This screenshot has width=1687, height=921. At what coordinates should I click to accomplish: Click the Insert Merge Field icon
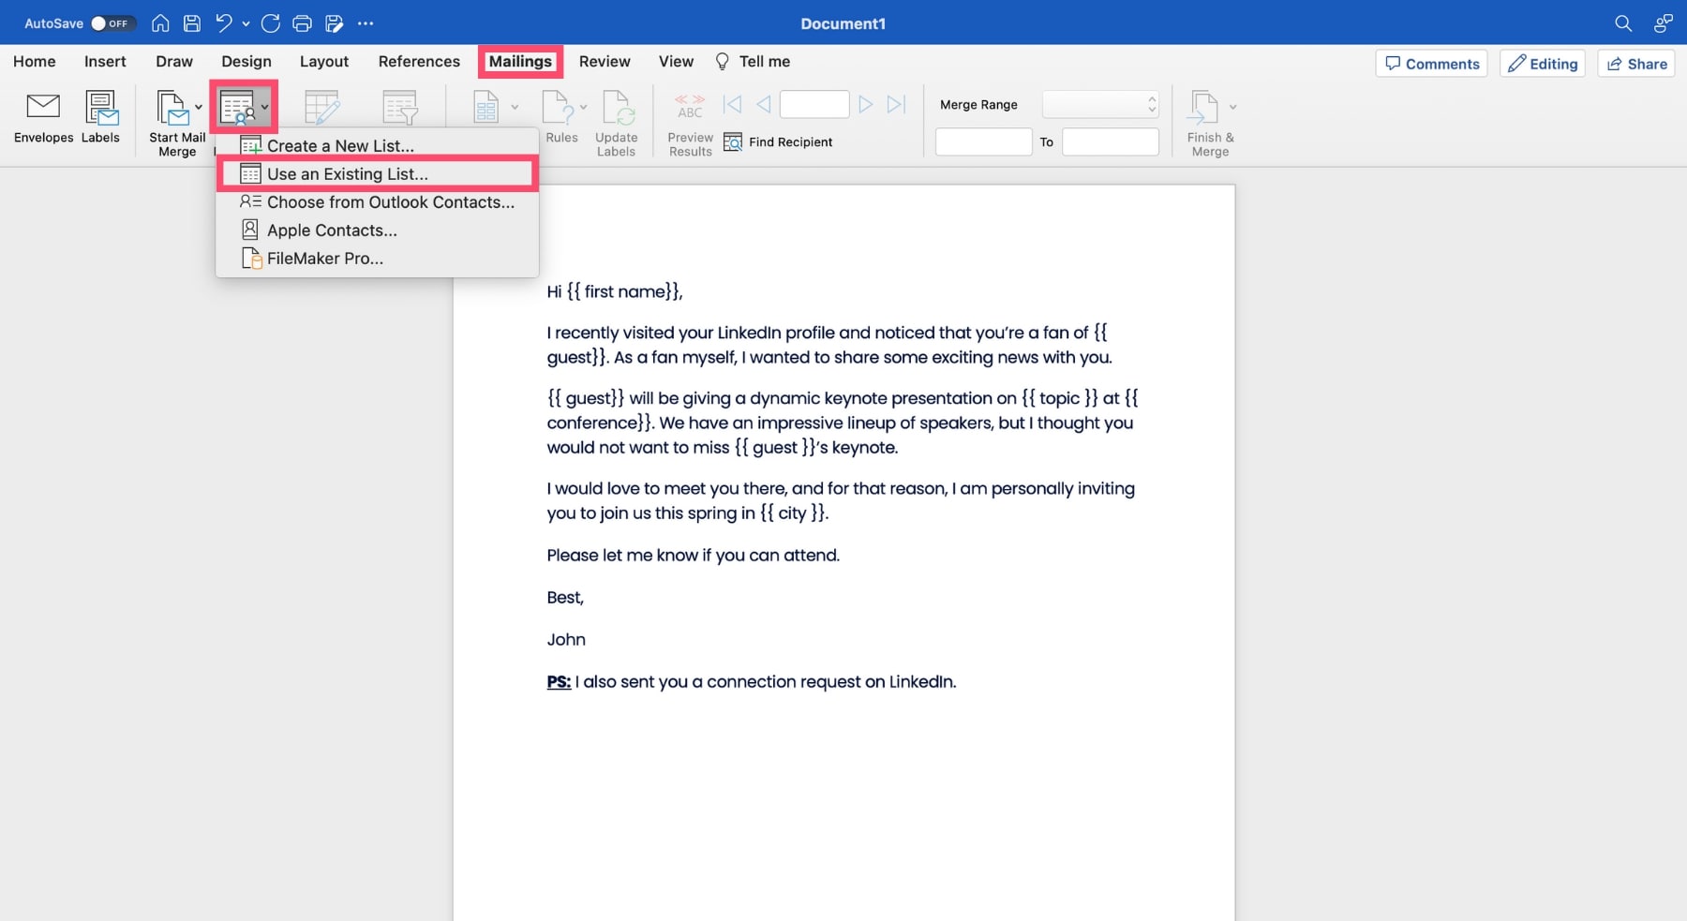[x=485, y=108]
